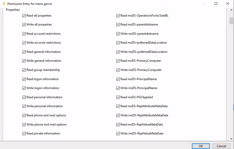
Task: Toggle Write msDS-parentdistname checkbox
Action: [118, 34]
